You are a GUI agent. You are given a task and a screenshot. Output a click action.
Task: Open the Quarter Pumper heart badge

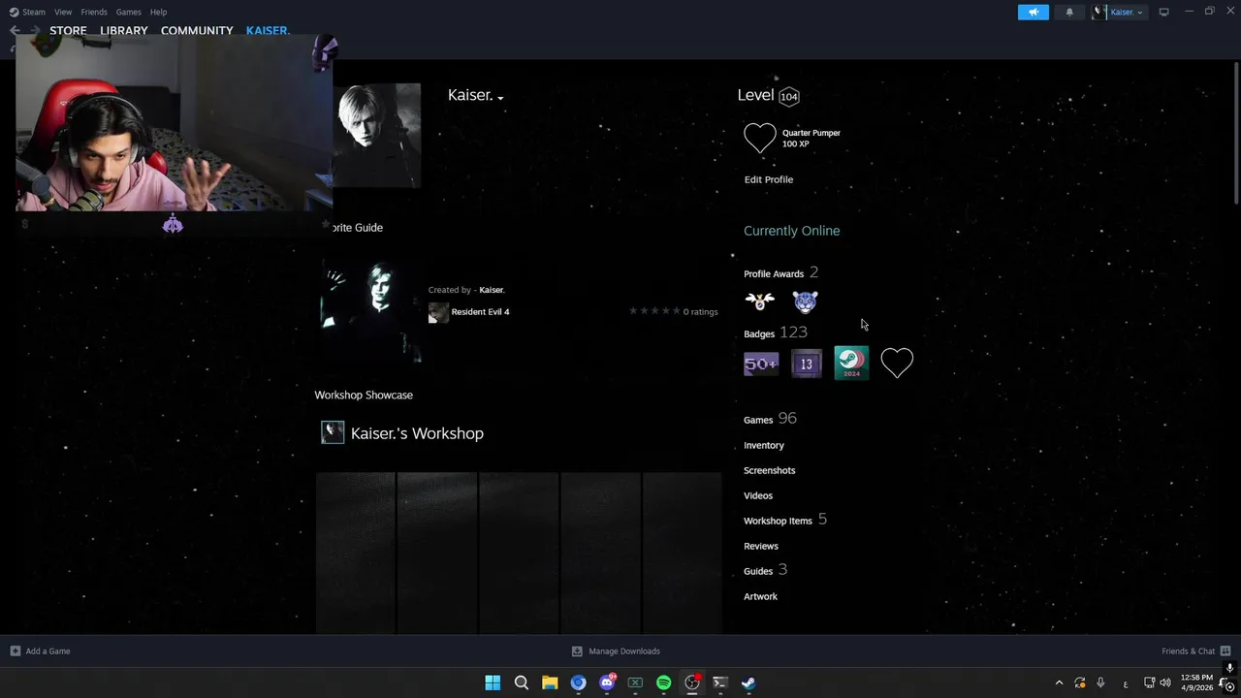(760, 138)
